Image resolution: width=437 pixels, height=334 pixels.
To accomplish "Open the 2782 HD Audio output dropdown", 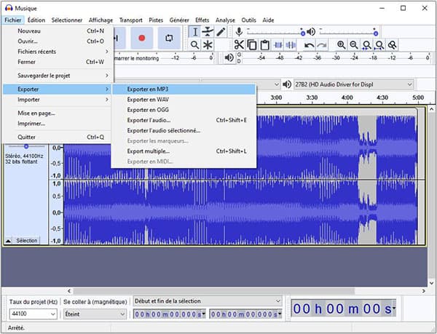I will point(353,84).
